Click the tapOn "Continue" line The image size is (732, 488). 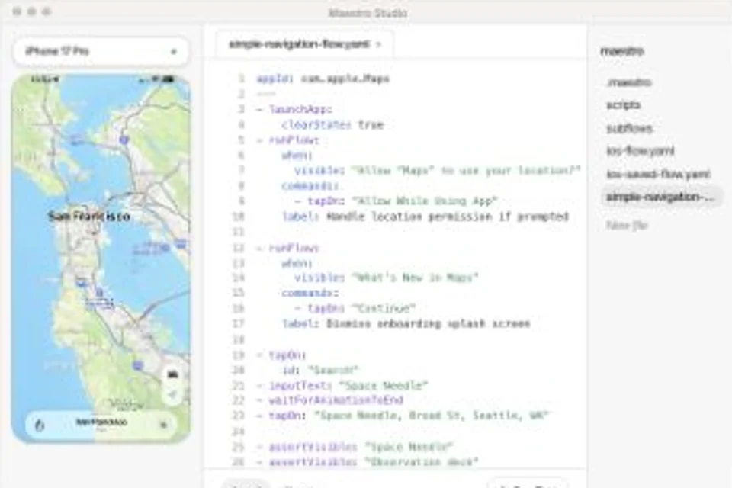pos(355,308)
